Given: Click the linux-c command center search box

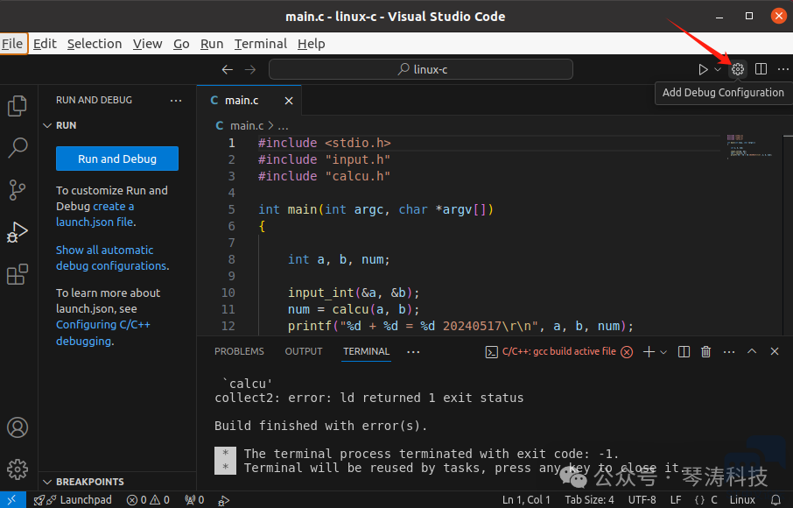Looking at the screenshot, I should coord(421,69).
